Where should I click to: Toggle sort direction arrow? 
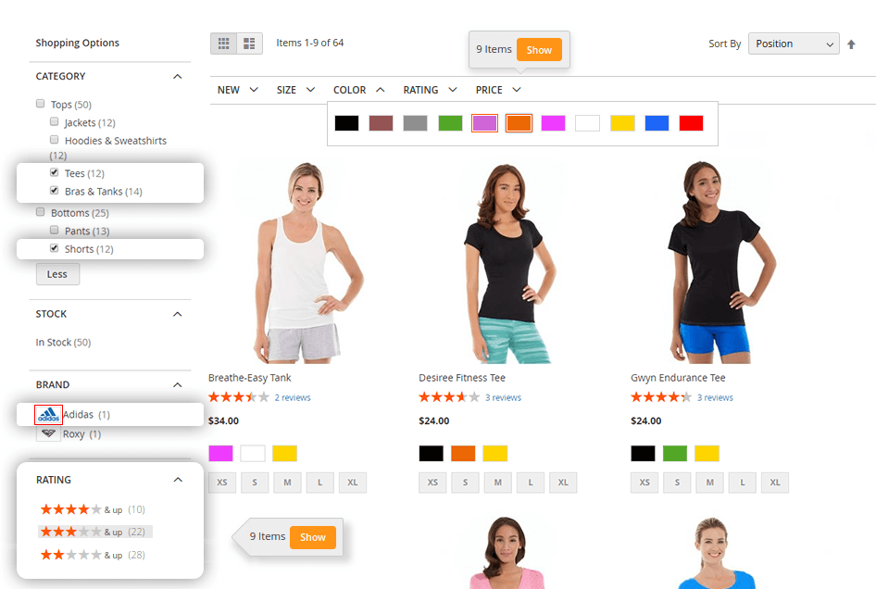click(x=851, y=44)
